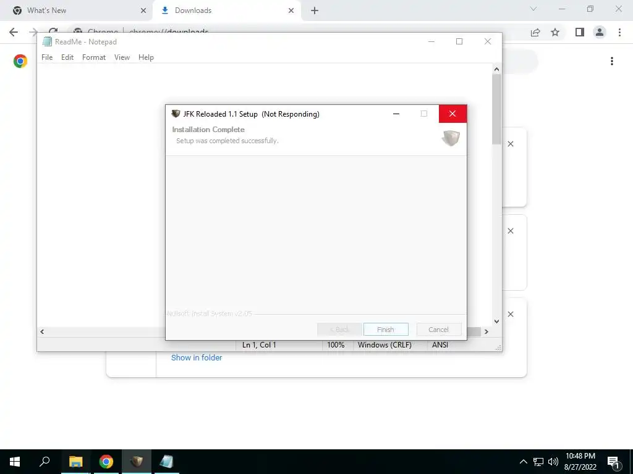The width and height of the screenshot is (633, 474).
Task: Click the disabled Back button in setup
Action: [x=339, y=330]
